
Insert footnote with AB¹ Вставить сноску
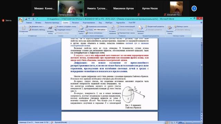pos(50,30)
